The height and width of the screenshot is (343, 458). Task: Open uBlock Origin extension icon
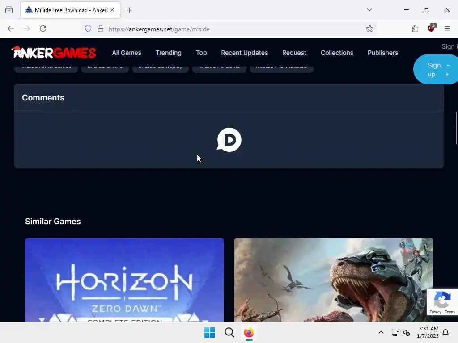432,28
